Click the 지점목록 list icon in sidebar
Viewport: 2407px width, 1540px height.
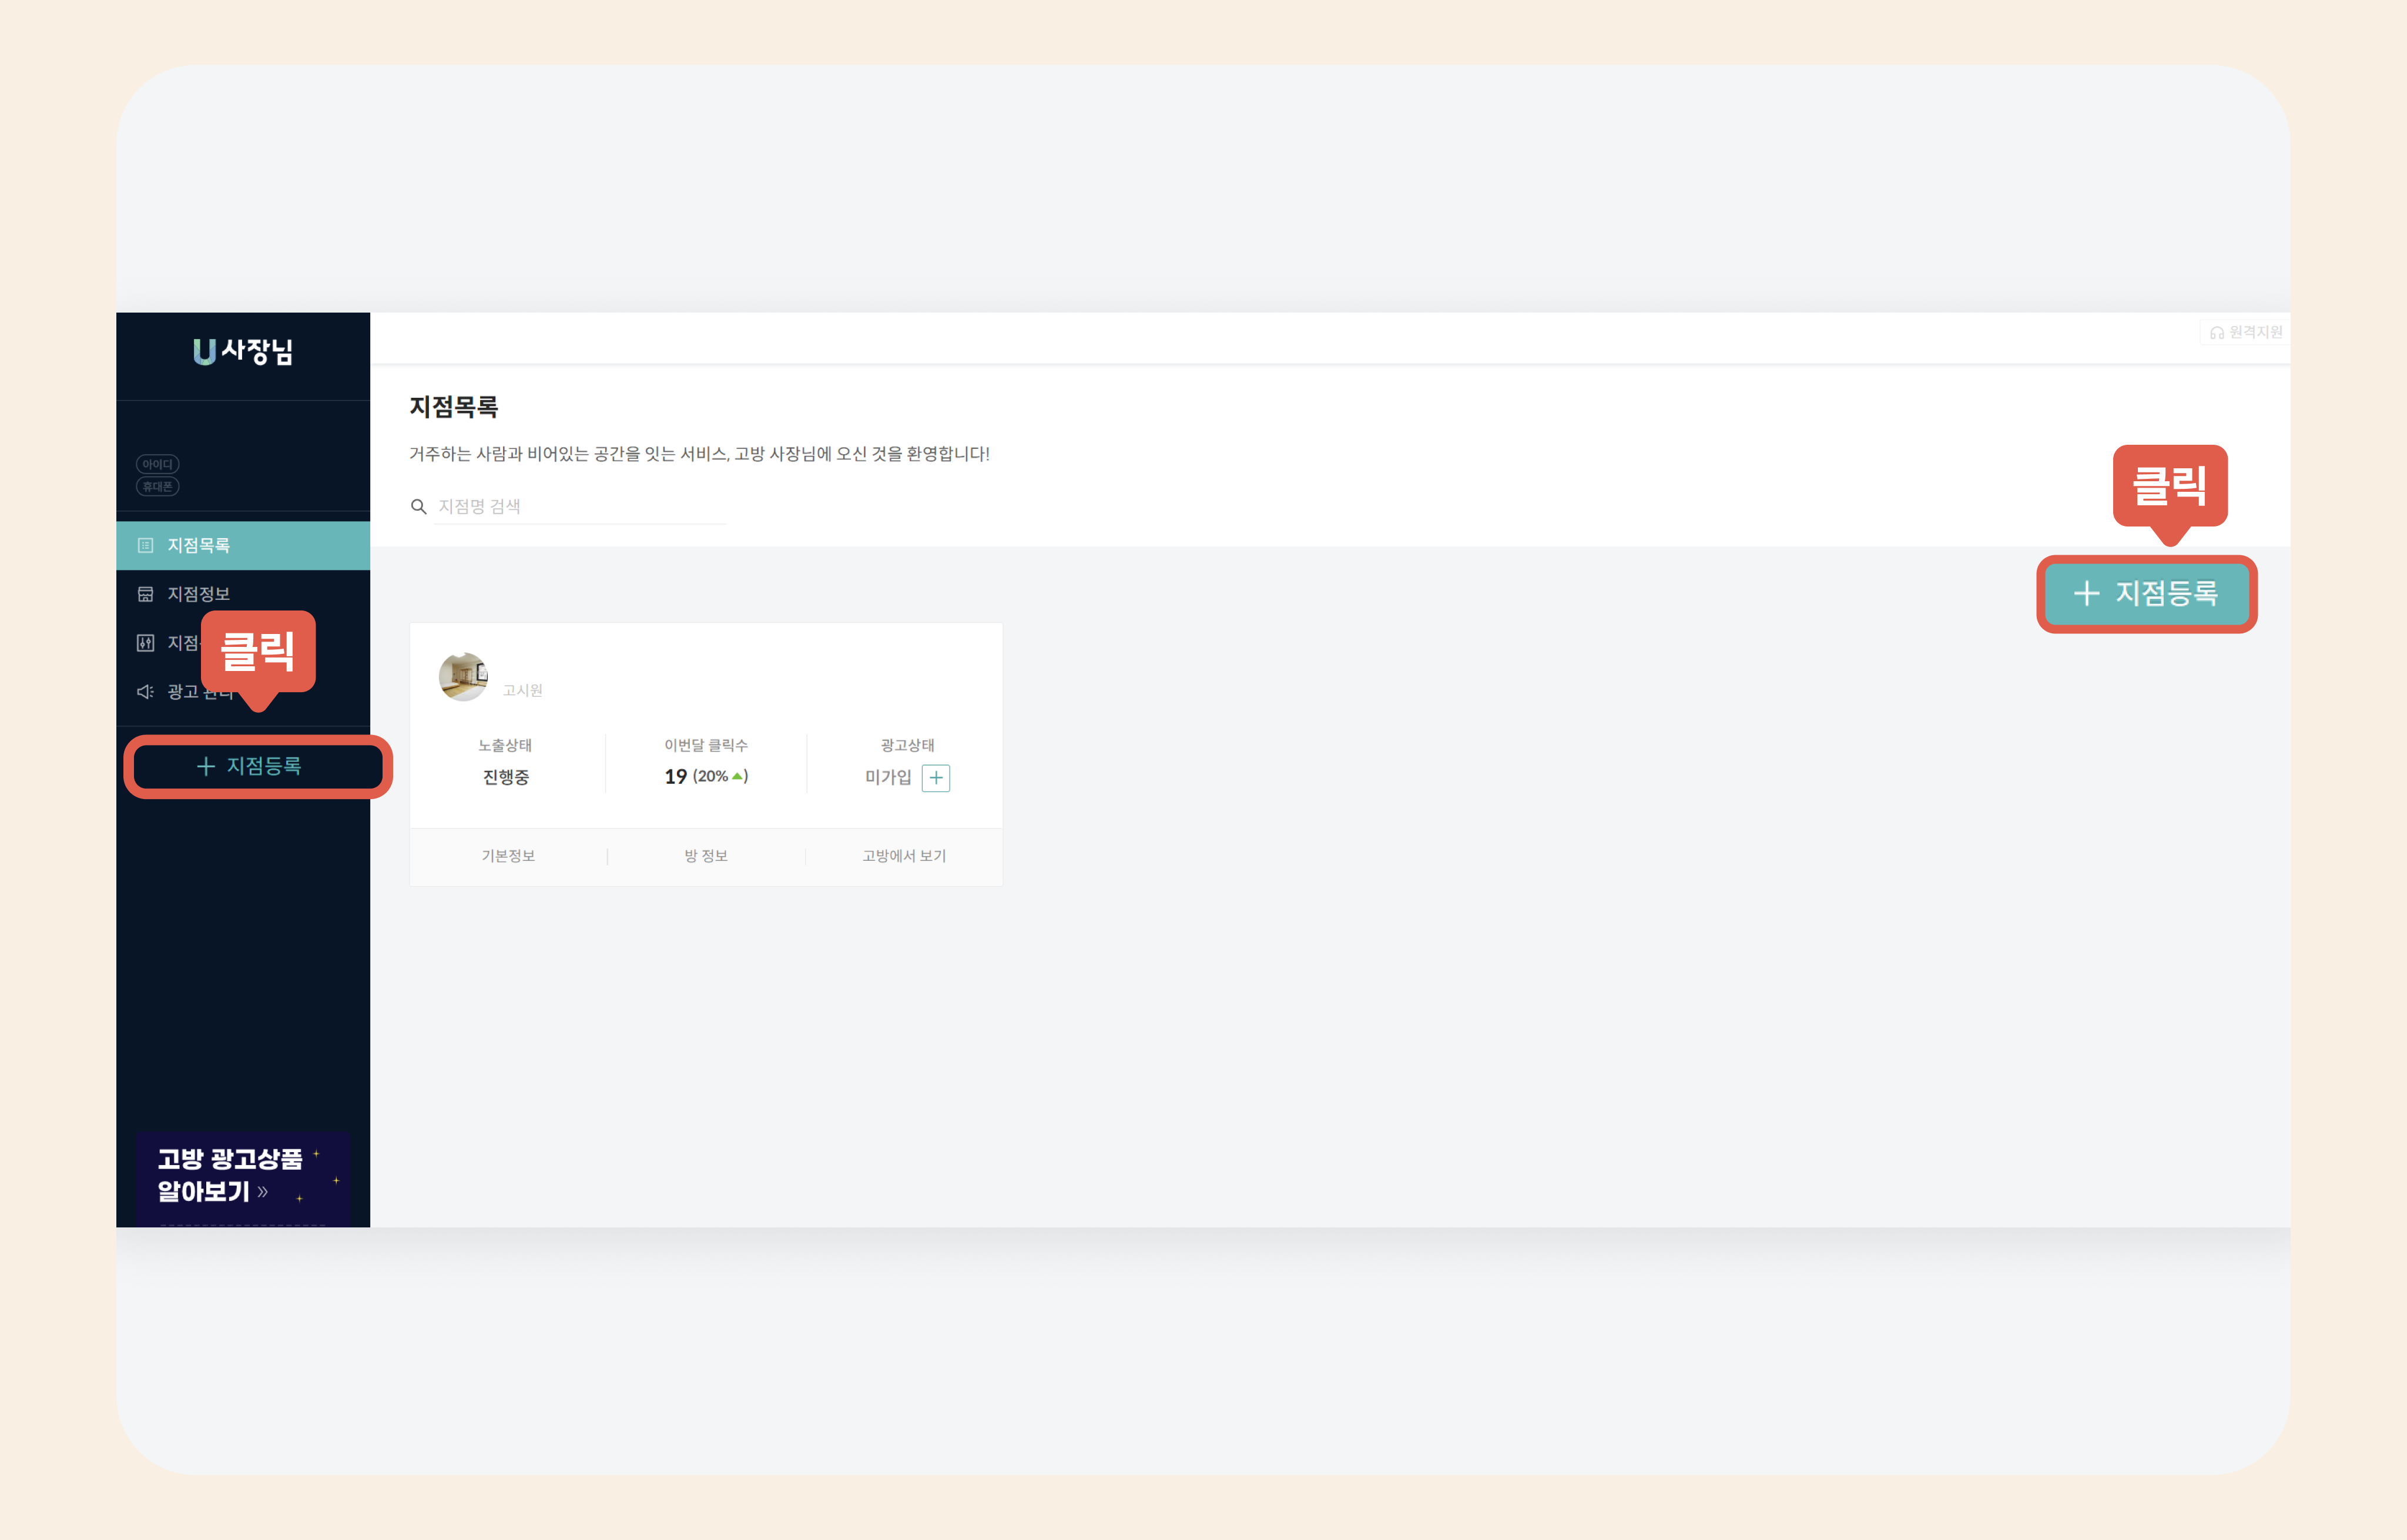click(145, 545)
